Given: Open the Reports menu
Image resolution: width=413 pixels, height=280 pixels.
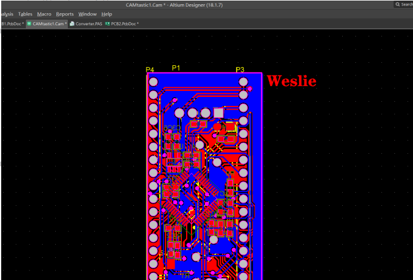Looking at the screenshot, I should 65,14.
